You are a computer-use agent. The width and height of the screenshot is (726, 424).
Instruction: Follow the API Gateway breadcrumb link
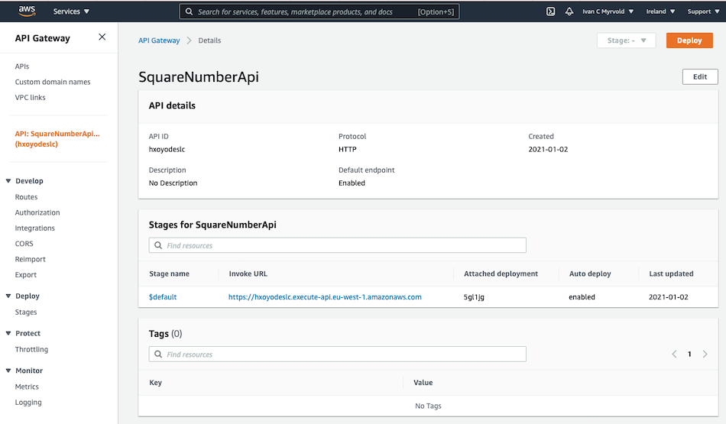point(159,40)
